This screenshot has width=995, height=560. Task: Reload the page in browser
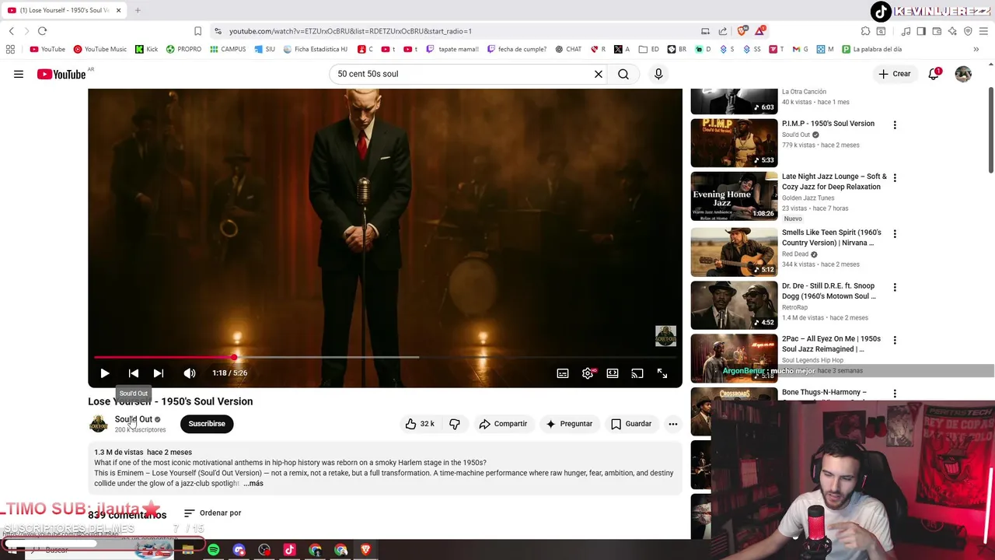click(42, 31)
